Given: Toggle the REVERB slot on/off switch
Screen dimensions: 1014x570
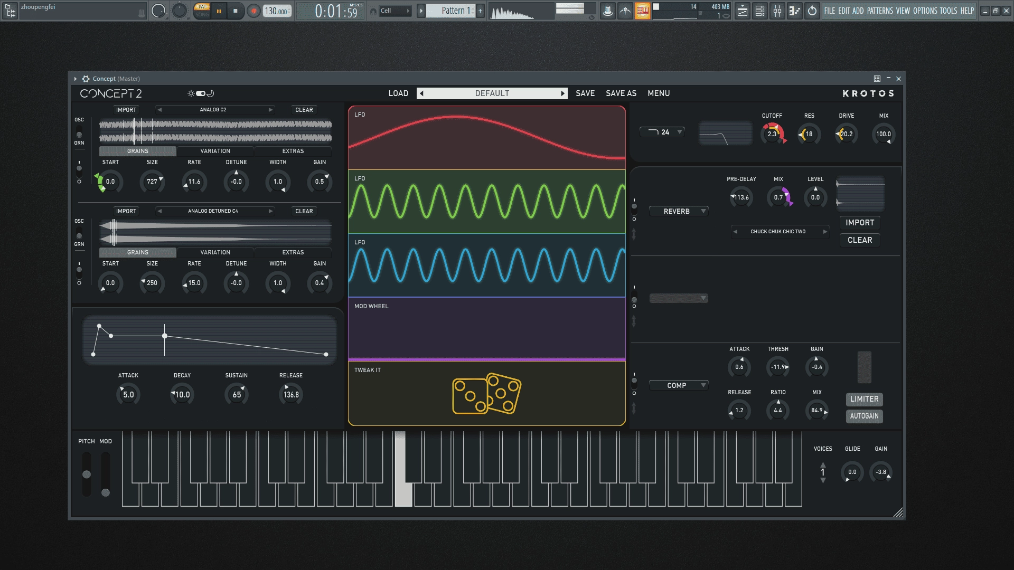Looking at the screenshot, I should coord(634,209).
